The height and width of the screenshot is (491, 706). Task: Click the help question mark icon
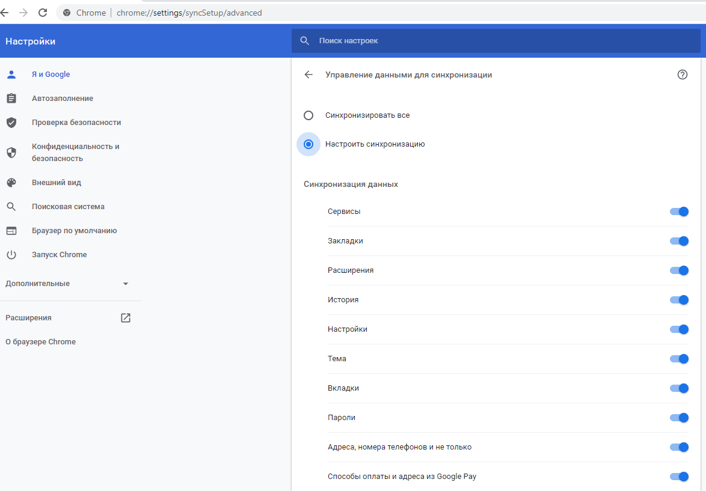(682, 75)
